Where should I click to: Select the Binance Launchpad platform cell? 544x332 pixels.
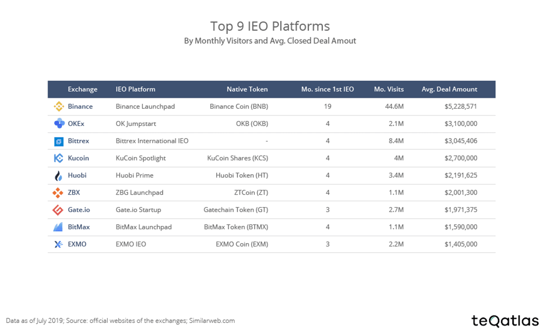coord(145,107)
